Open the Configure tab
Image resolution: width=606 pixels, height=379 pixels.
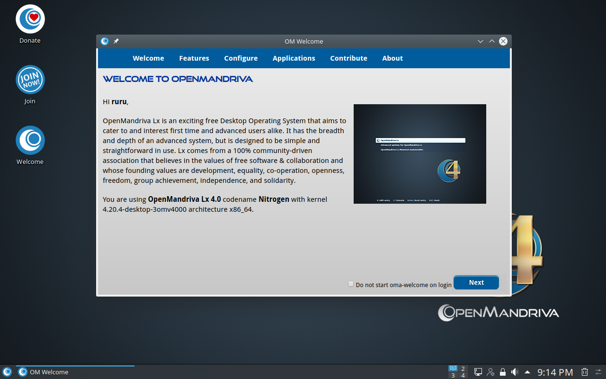(x=241, y=58)
